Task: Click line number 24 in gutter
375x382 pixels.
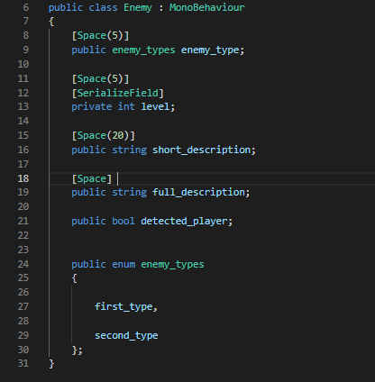Action: [x=23, y=264]
